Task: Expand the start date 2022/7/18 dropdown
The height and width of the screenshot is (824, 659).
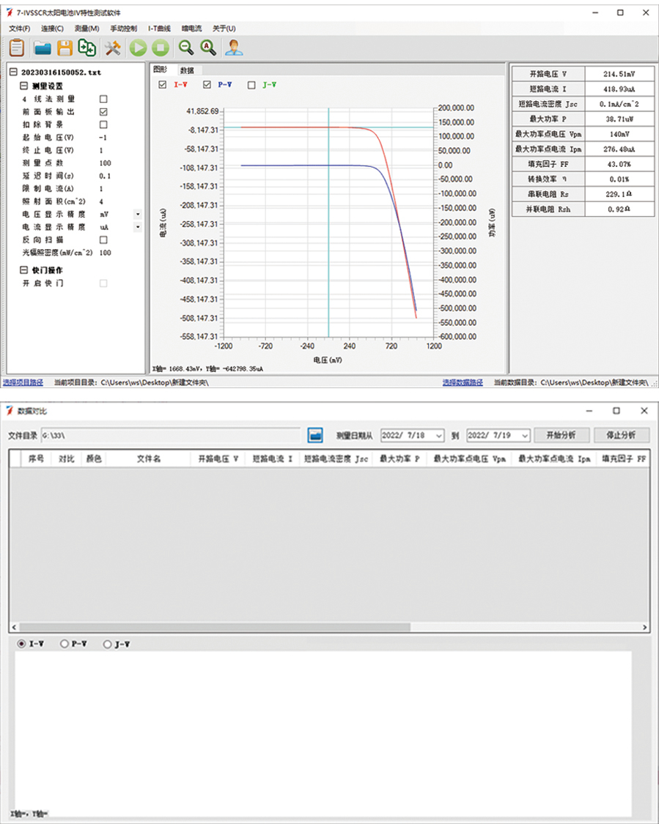Action: (438, 435)
